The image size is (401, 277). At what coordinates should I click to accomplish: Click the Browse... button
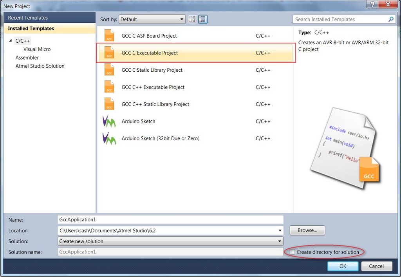(x=307, y=230)
